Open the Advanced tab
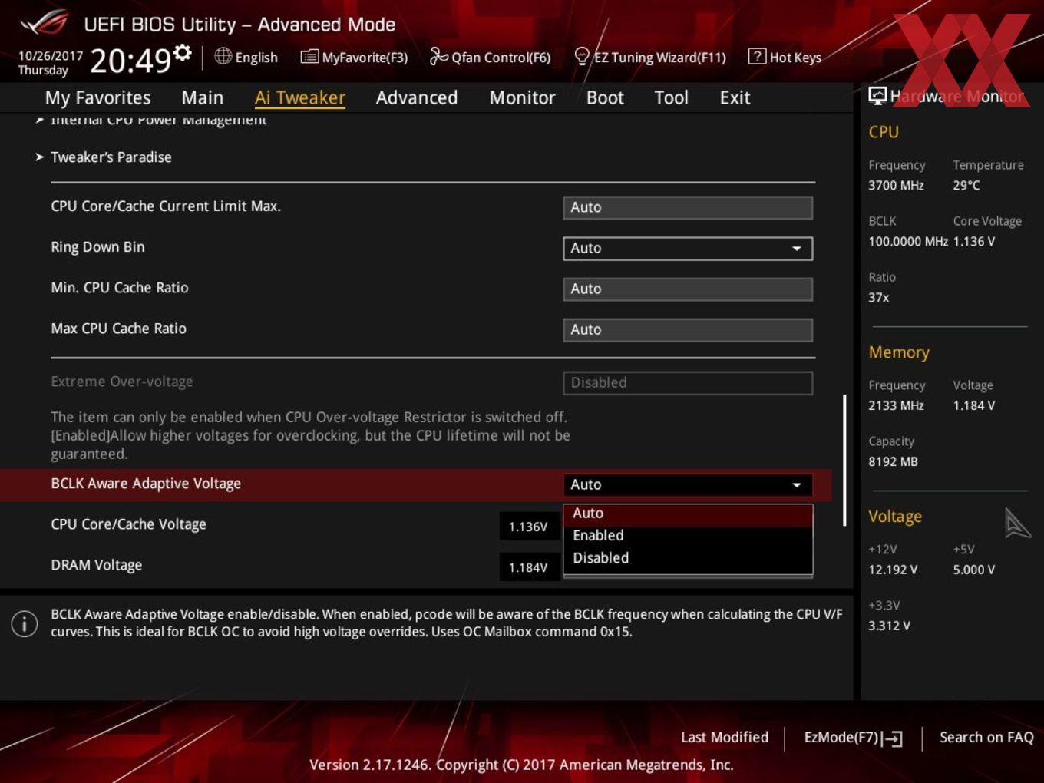Viewport: 1044px width, 783px height. [417, 97]
